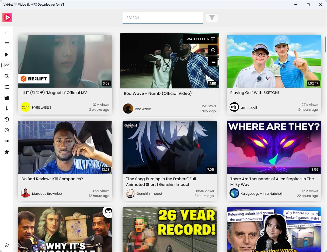Open the playlists list icon in sidebar

tap(7, 87)
